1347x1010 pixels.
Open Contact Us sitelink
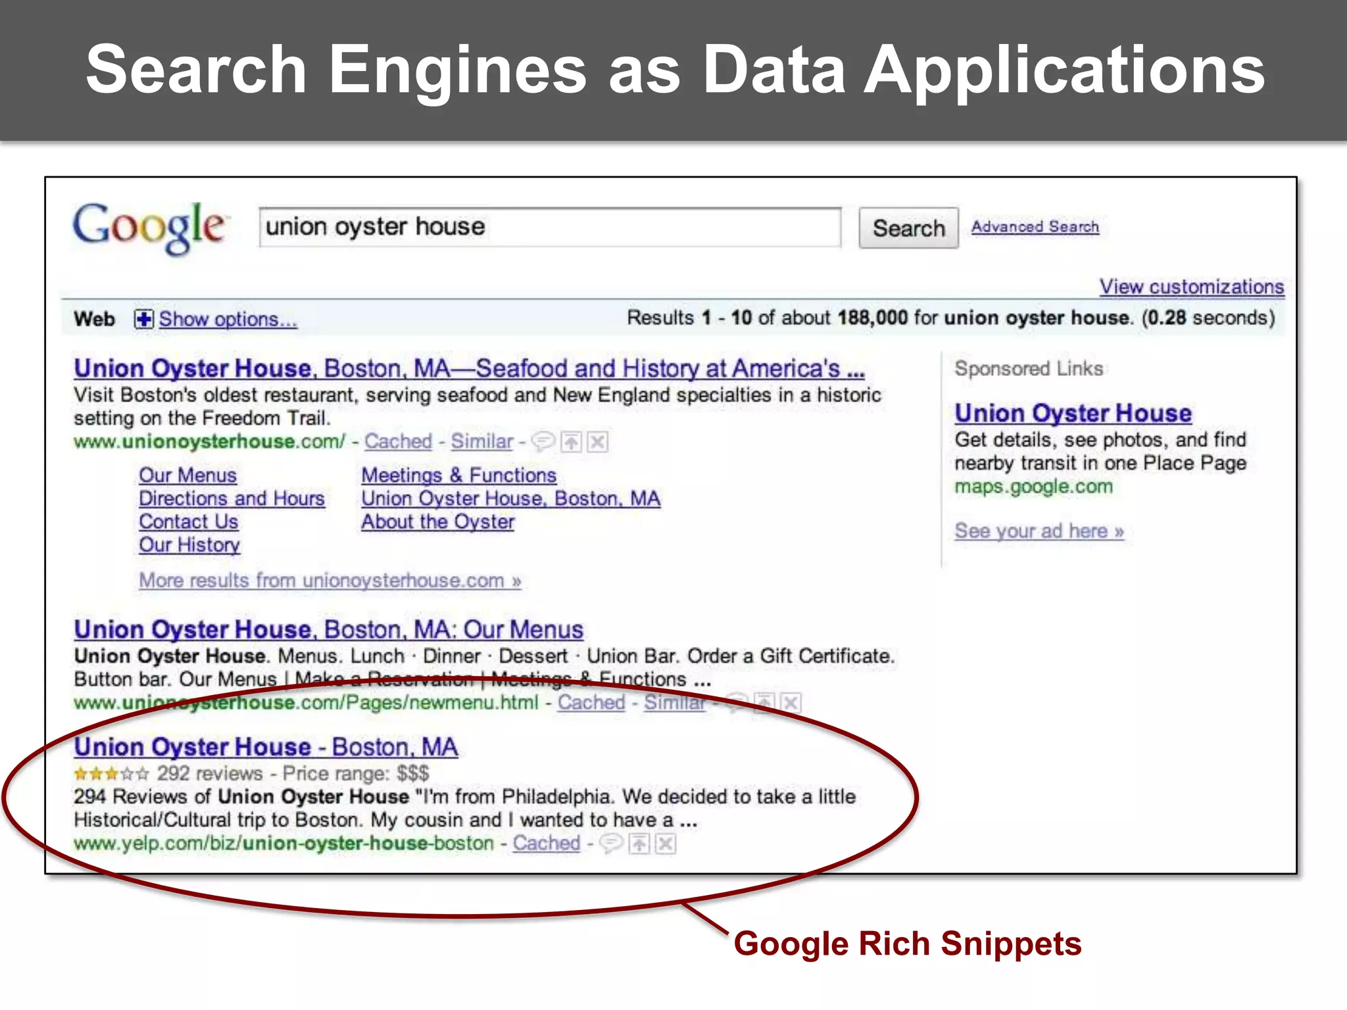(x=188, y=521)
